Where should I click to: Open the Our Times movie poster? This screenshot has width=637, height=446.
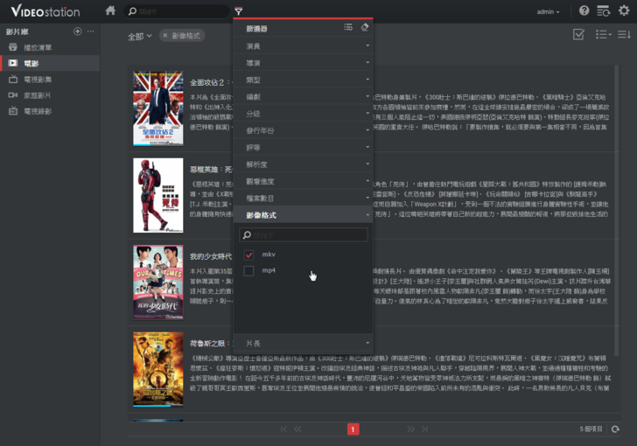click(158, 282)
